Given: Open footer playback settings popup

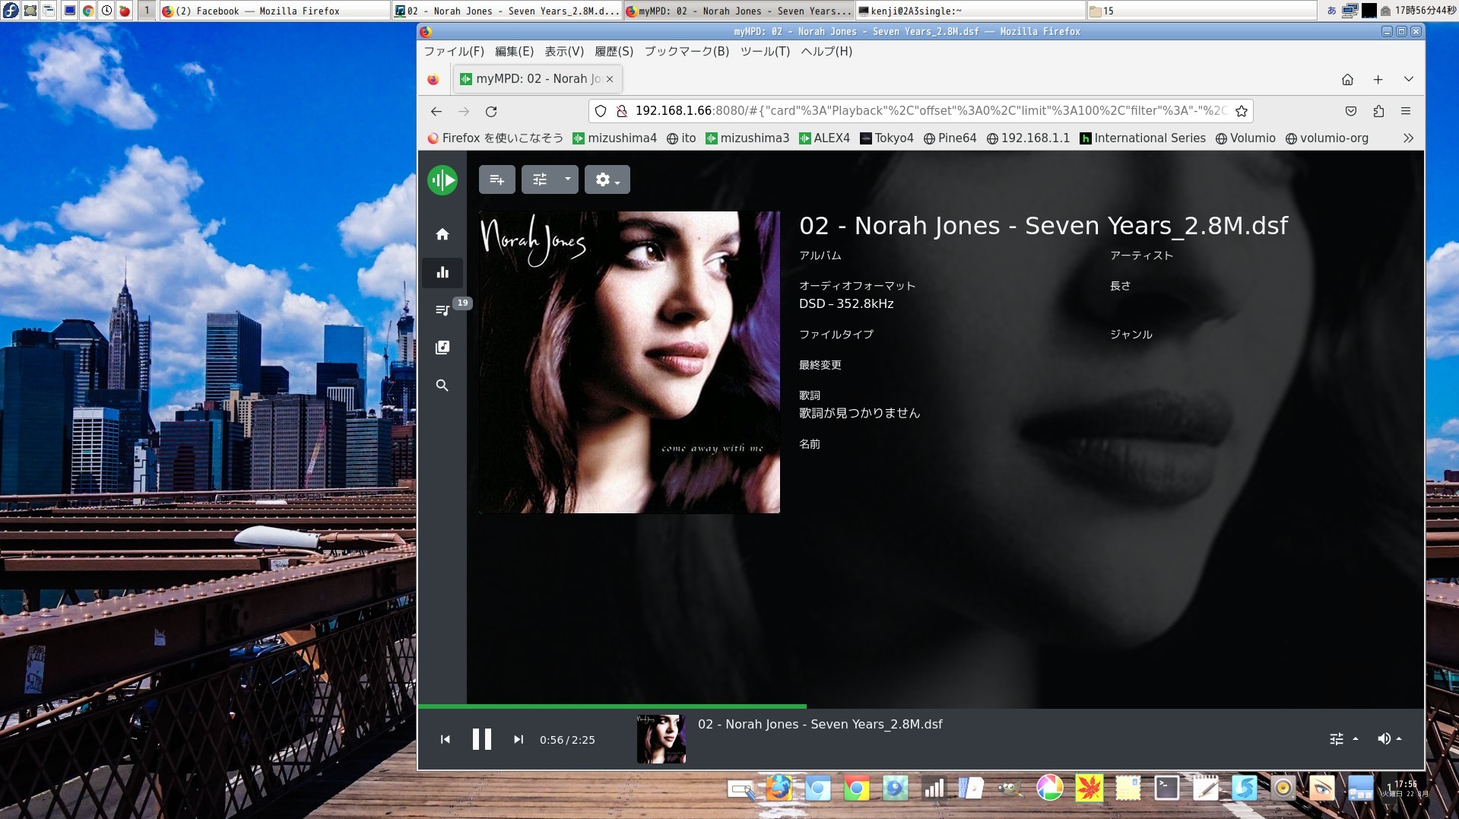Looking at the screenshot, I should tap(1343, 738).
